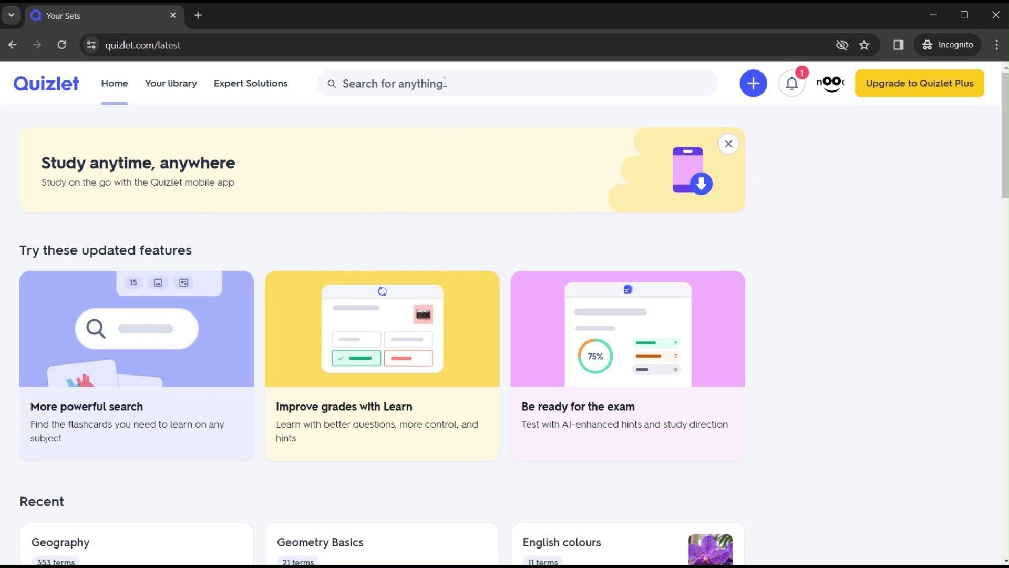The image size is (1009, 568).
Task: Open the Incognito profile chip
Action: point(948,45)
